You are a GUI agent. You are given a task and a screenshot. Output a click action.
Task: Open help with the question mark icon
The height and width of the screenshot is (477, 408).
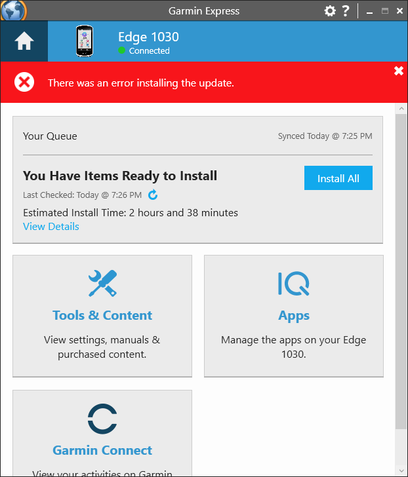346,11
